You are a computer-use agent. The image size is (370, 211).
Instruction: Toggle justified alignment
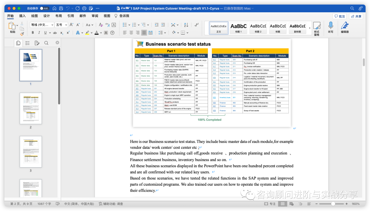pos(144,33)
